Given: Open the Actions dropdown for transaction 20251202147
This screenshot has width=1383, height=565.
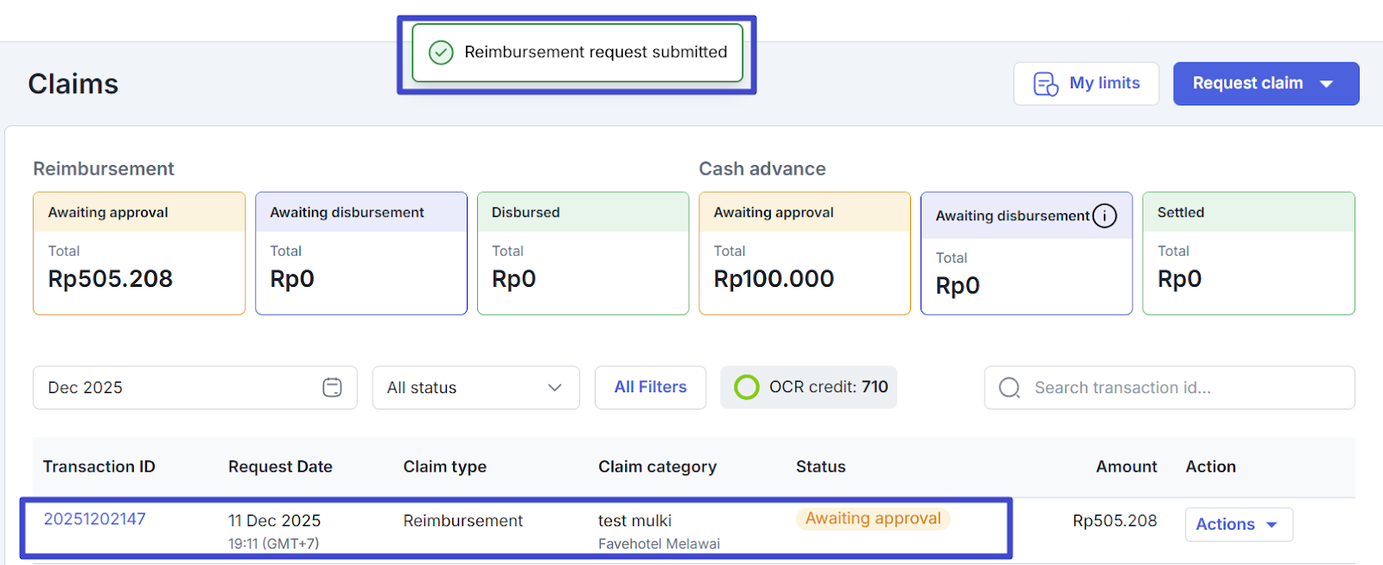Looking at the screenshot, I should (x=1238, y=524).
